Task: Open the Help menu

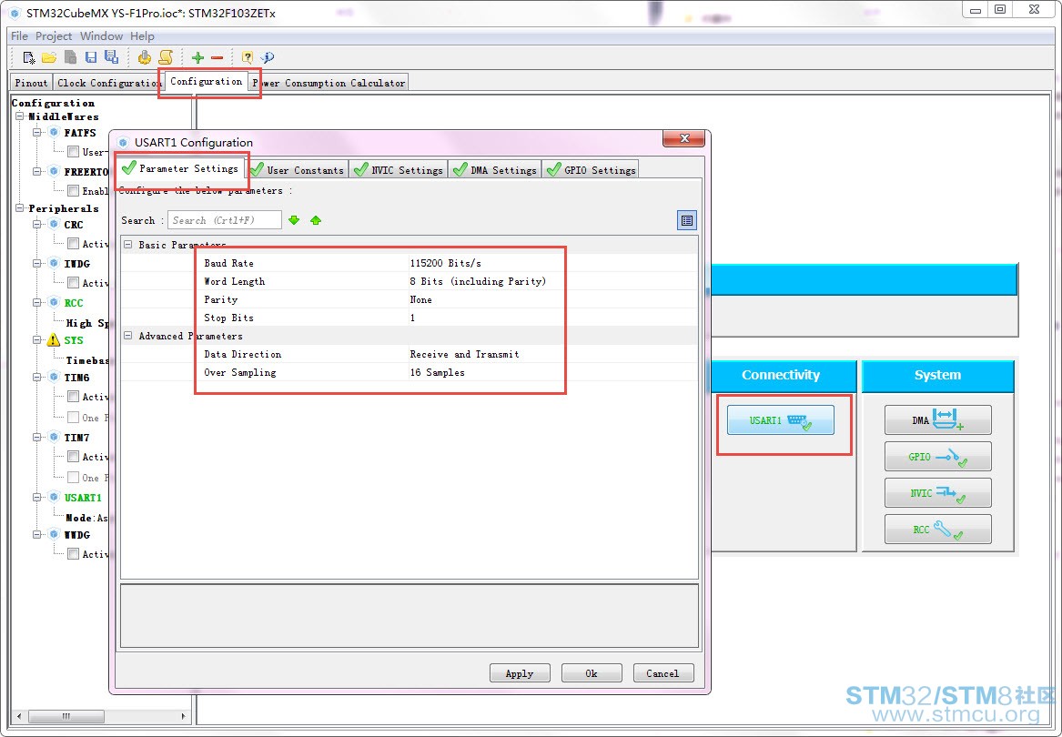Action: click(142, 35)
